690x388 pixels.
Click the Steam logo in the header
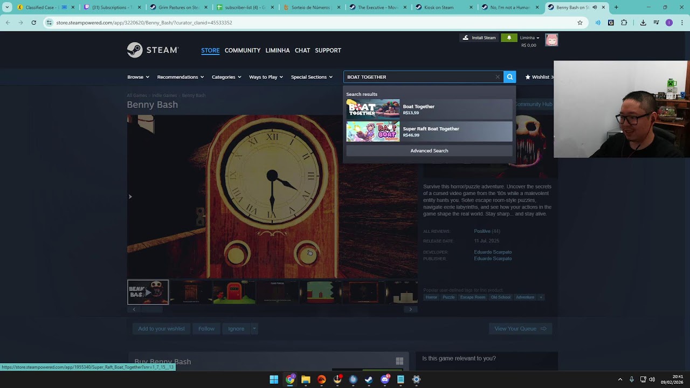(x=153, y=50)
